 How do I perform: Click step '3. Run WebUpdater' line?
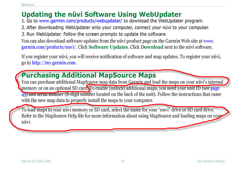click(94, 34)
